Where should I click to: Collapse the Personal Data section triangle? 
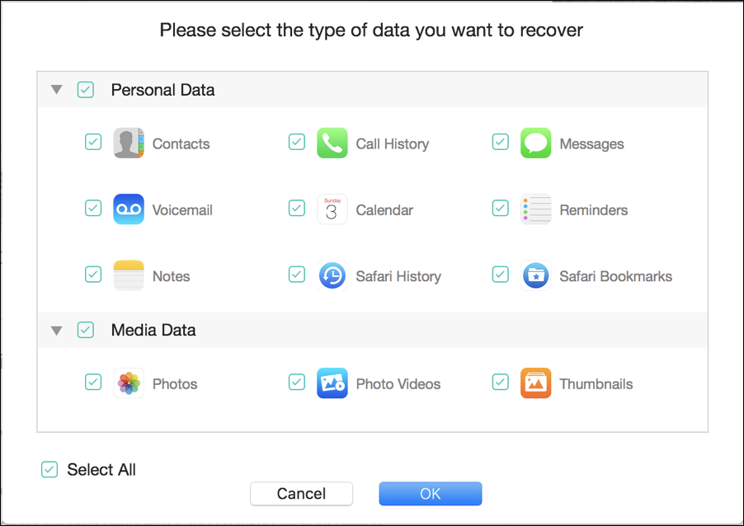click(x=56, y=90)
